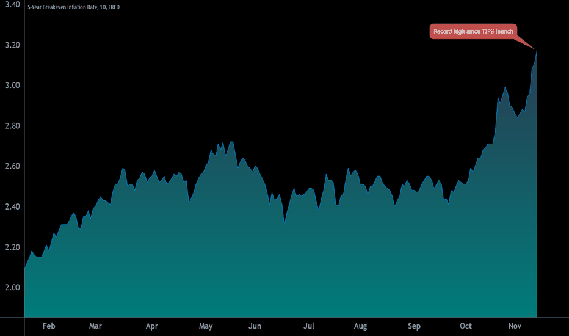Click the final peak point of the series
This screenshot has height=336, width=569.
pyautogui.click(x=537, y=51)
